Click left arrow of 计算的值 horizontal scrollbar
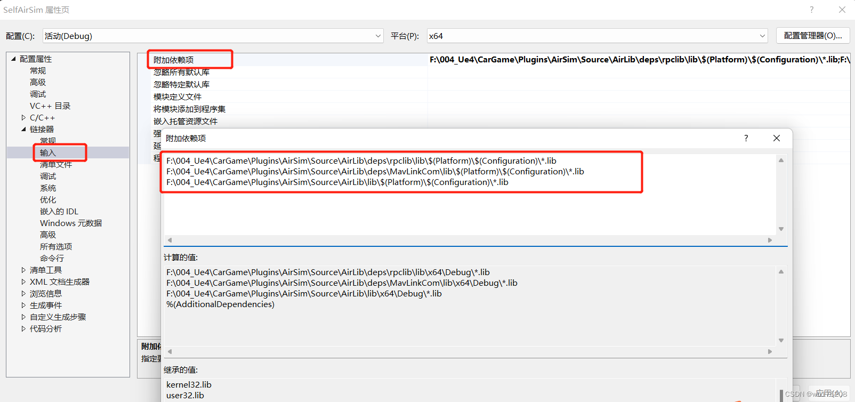 pyautogui.click(x=170, y=351)
